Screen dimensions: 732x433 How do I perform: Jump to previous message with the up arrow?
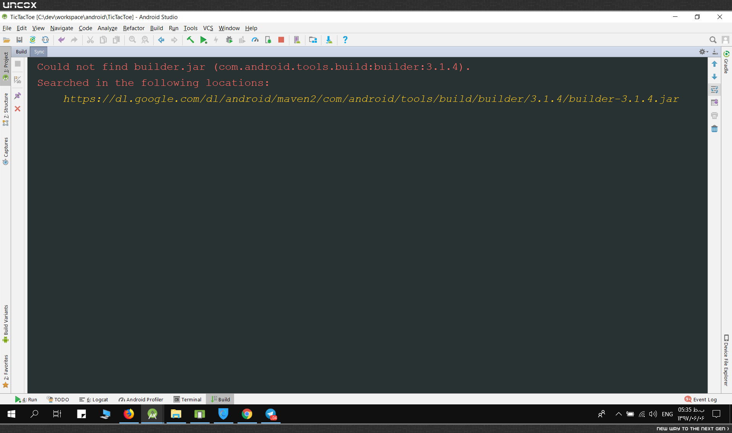click(714, 64)
